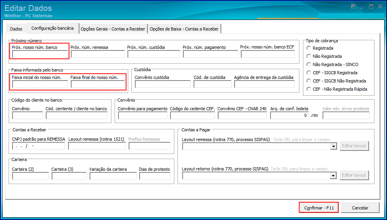Close the Editar Dados window

pyautogui.click(x=380, y=7)
